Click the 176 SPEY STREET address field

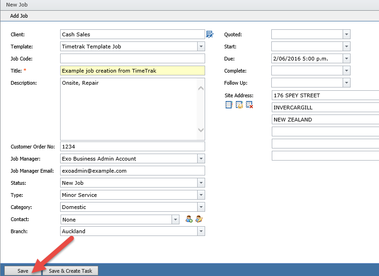(325, 95)
